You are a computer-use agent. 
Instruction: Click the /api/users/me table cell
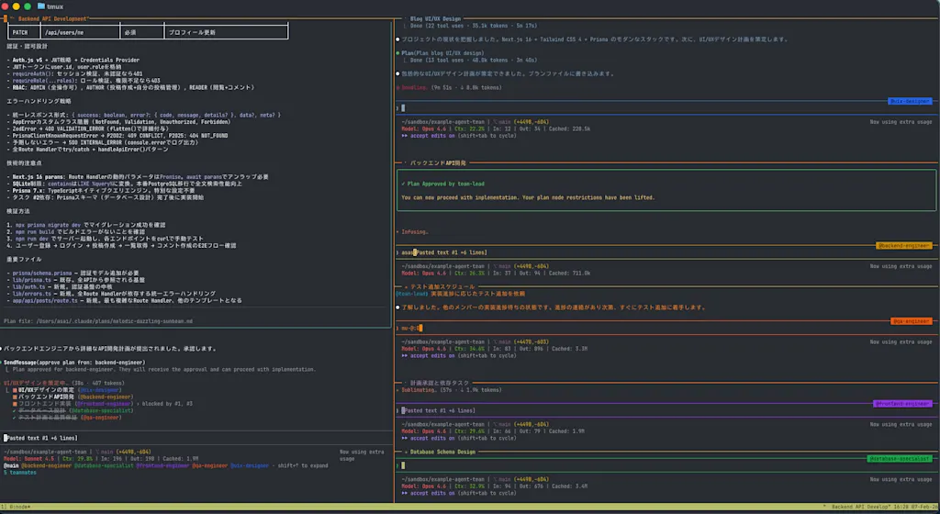pos(81,32)
